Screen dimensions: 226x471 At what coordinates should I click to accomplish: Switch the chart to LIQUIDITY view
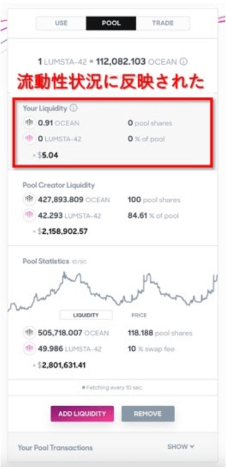86,315
